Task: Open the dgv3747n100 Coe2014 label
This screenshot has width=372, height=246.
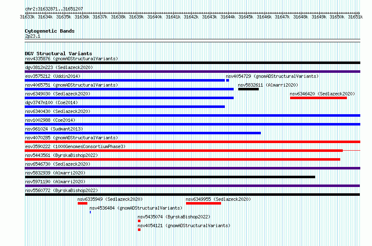Action: (51, 102)
